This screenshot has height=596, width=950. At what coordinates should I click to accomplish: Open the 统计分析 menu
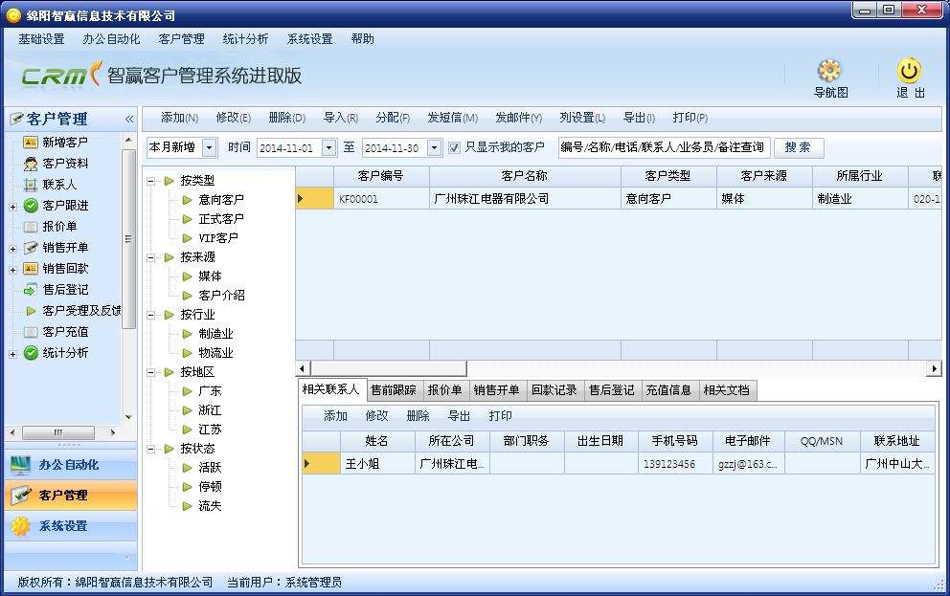(245, 39)
